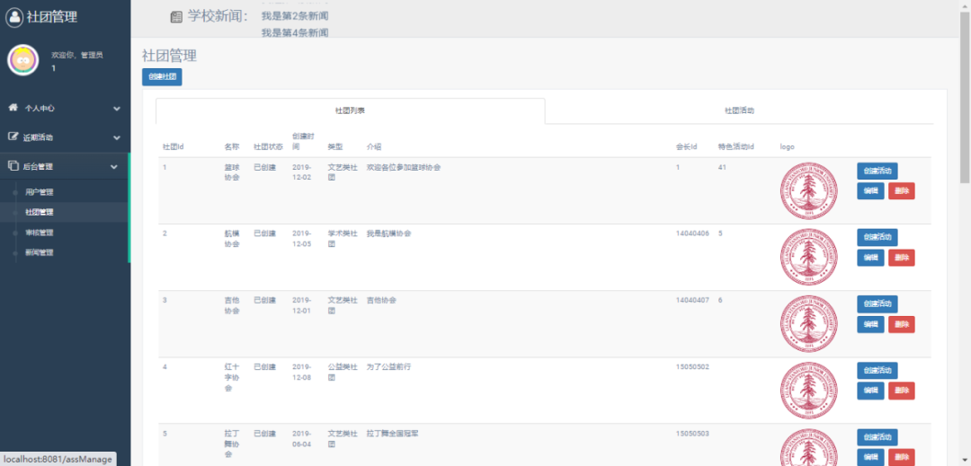
Task: Click the newspaper icon next to 学校新闻
Action: click(x=176, y=17)
